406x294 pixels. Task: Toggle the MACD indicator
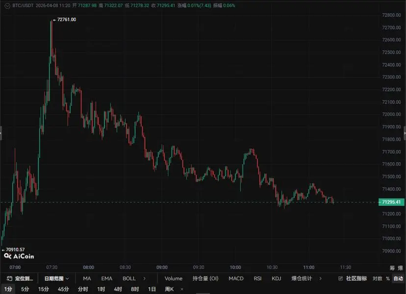(x=236, y=278)
